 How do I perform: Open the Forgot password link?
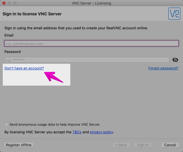(x=163, y=68)
